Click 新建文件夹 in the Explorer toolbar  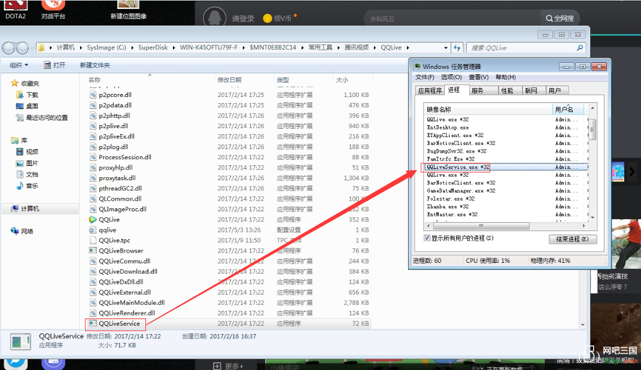click(95, 65)
